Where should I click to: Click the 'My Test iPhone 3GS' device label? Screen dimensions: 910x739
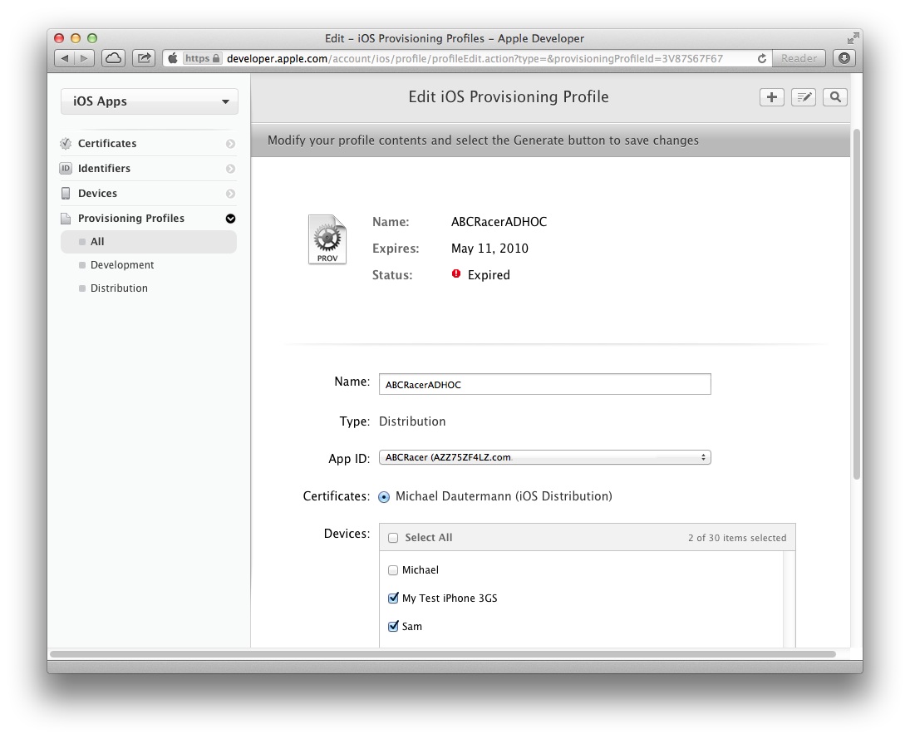pos(450,599)
